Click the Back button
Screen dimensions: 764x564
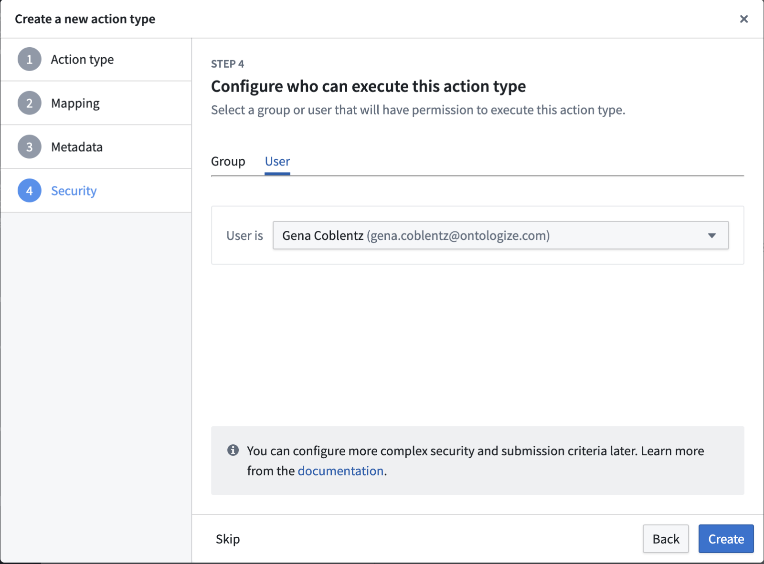pyautogui.click(x=666, y=539)
